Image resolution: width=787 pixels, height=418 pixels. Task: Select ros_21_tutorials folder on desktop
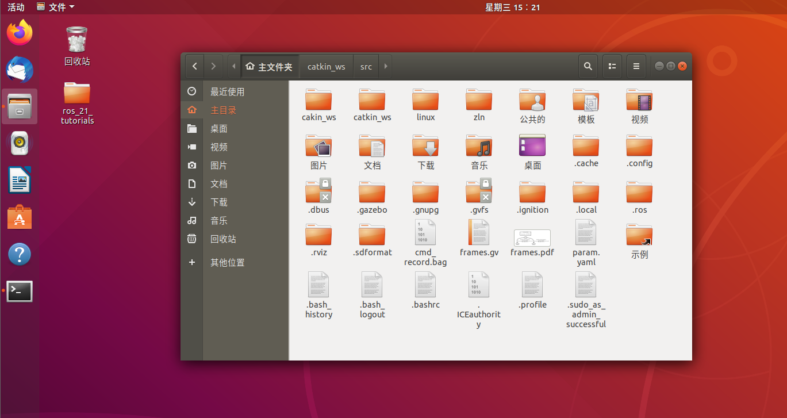(x=77, y=103)
